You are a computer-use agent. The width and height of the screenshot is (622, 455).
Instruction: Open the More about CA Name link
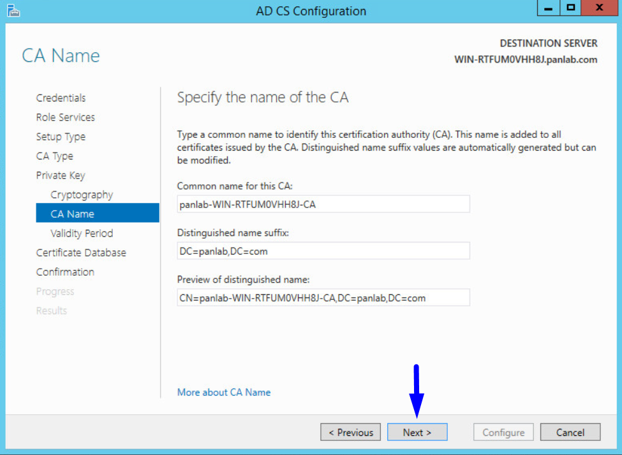click(223, 392)
